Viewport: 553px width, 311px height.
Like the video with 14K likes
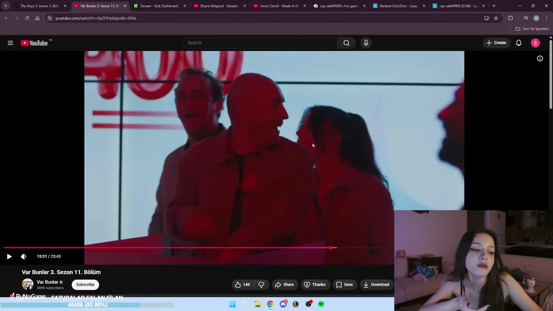coord(242,285)
